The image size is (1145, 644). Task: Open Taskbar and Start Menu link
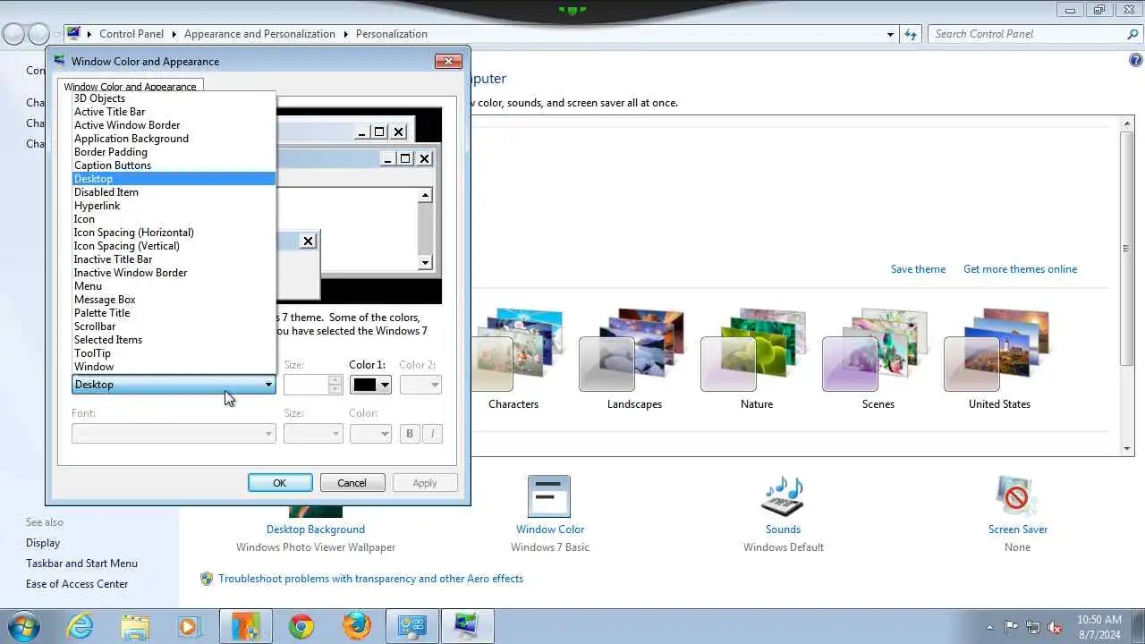(x=81, y=563)
